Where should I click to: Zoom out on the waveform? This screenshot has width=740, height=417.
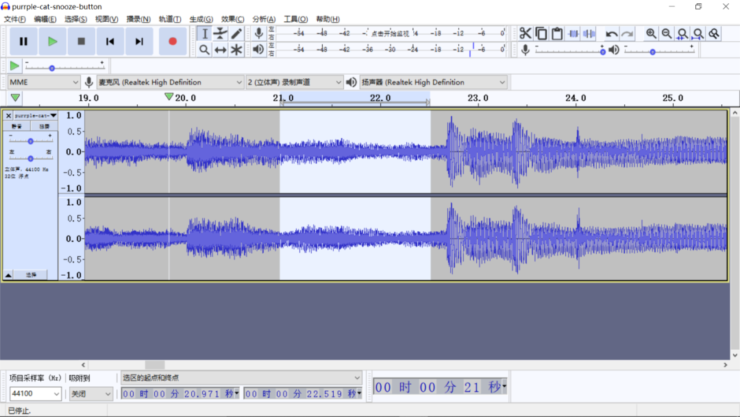[x=667, y=34]
